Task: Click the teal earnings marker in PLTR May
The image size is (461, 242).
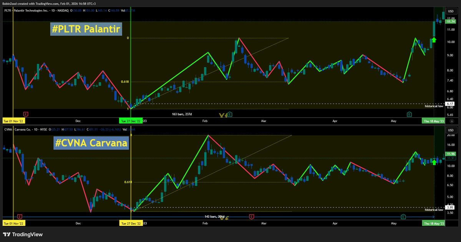Action: (410, 114)
